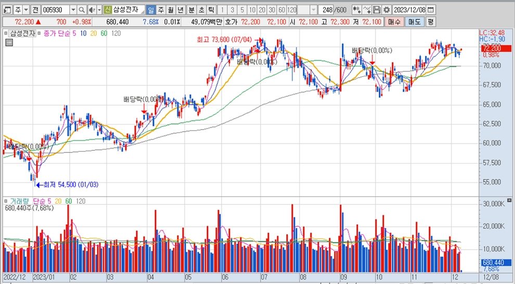515x284 pixels.
Task: Click the 삼성전자 chart legend label
Action: (22, 33)
